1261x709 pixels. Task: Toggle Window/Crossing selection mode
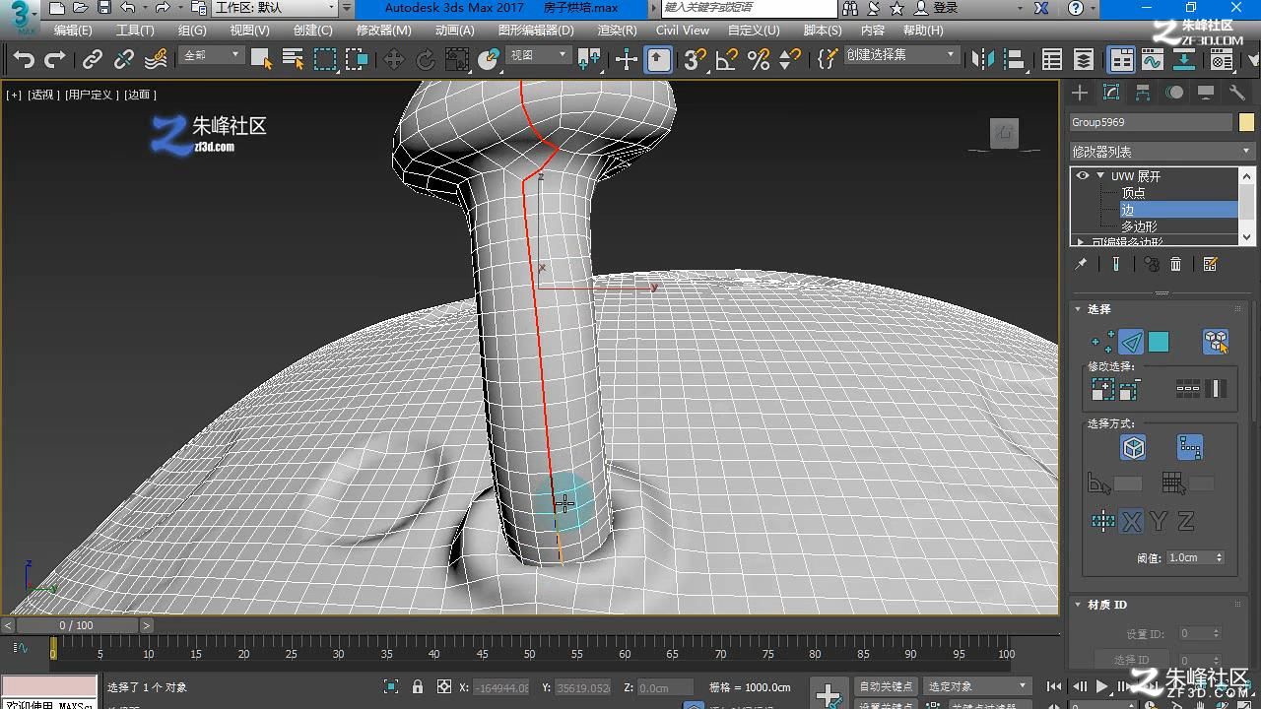click(357, 60)
